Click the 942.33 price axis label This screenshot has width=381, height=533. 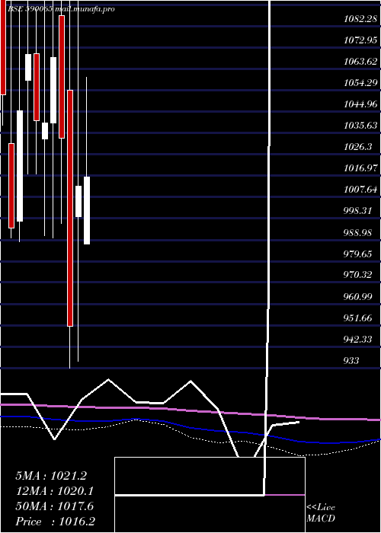pos(357,340)
